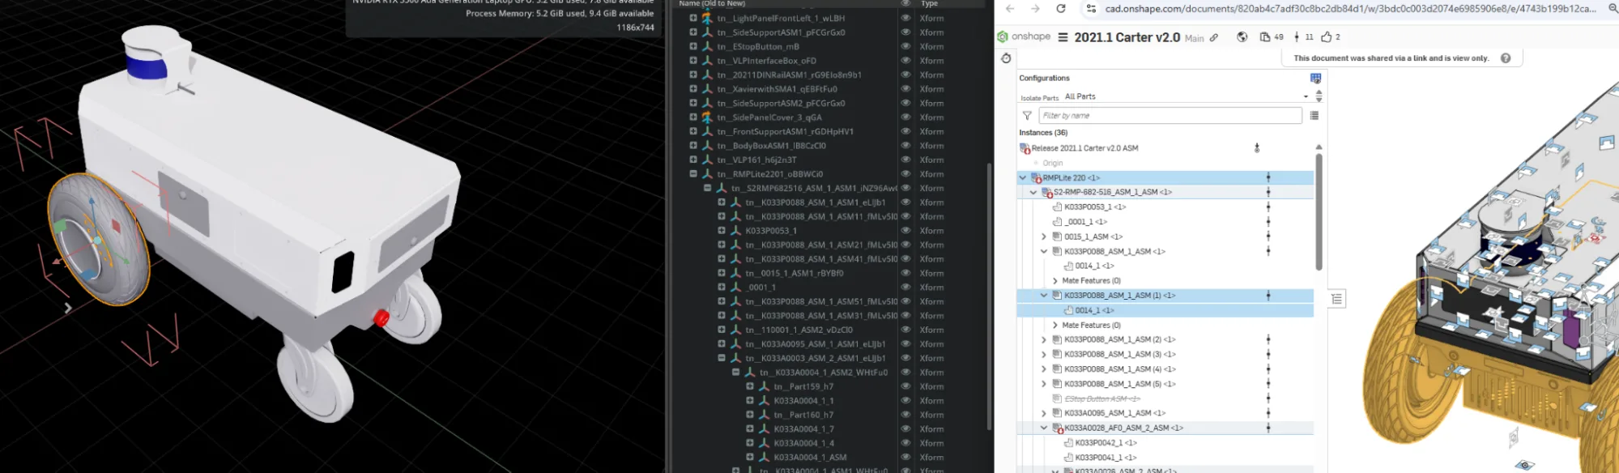Select K033P0042_1 <1> in Onshape
The image size is (1619, 473).
tap(1106, 443)
